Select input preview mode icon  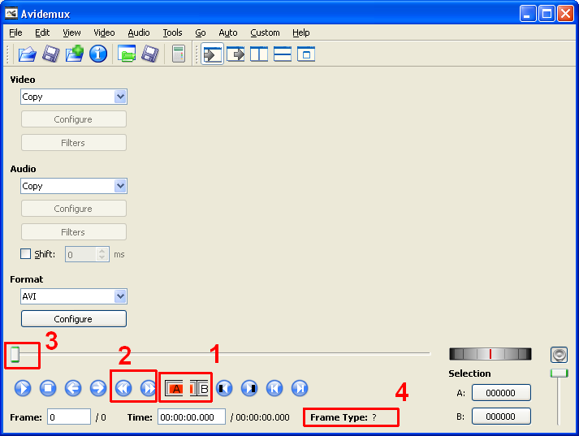pyautogui.click(x=212, y=54)
